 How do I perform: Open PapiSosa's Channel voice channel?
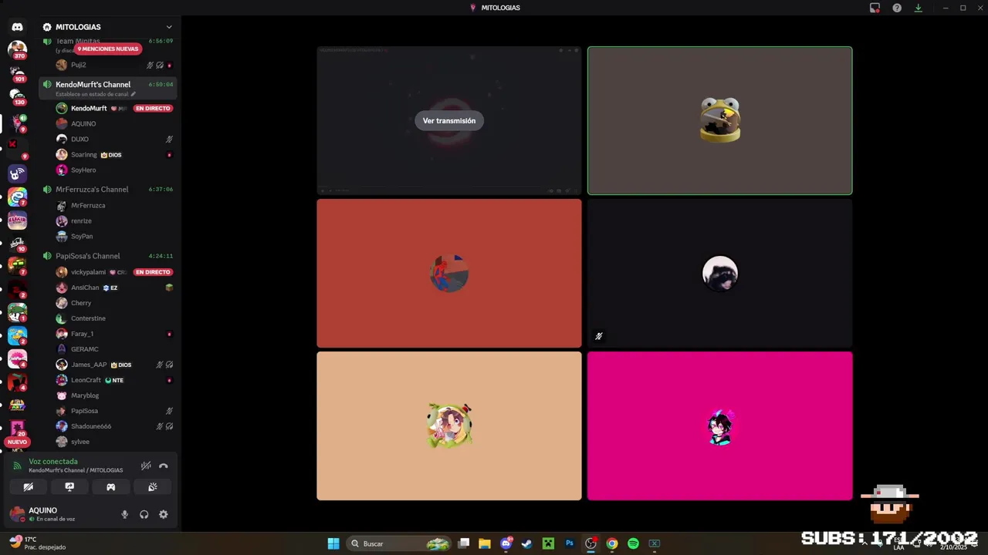pos(107,256)
